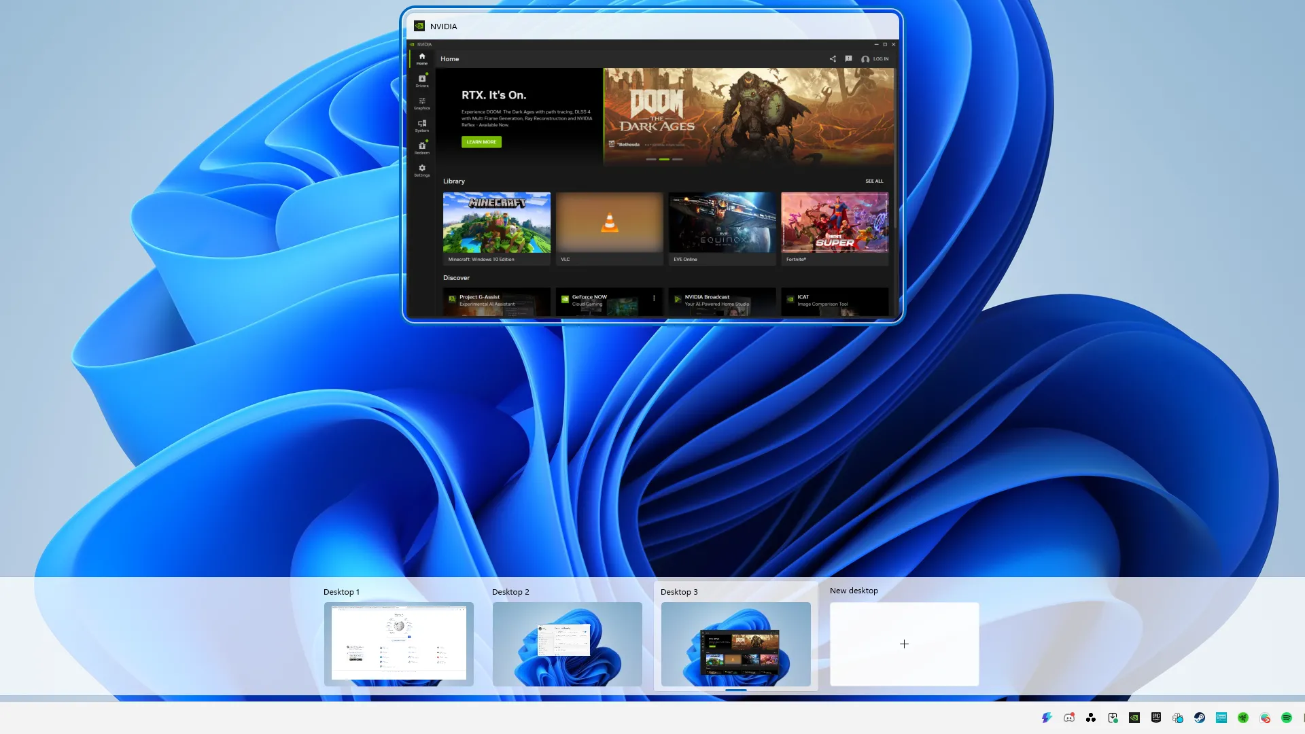Screen dimensions: 1305x734
Task: Open Steam from the system tray
Action: coord(1200,718)
